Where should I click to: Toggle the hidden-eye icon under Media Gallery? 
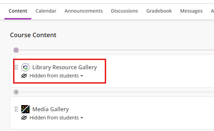pos(24,118)
